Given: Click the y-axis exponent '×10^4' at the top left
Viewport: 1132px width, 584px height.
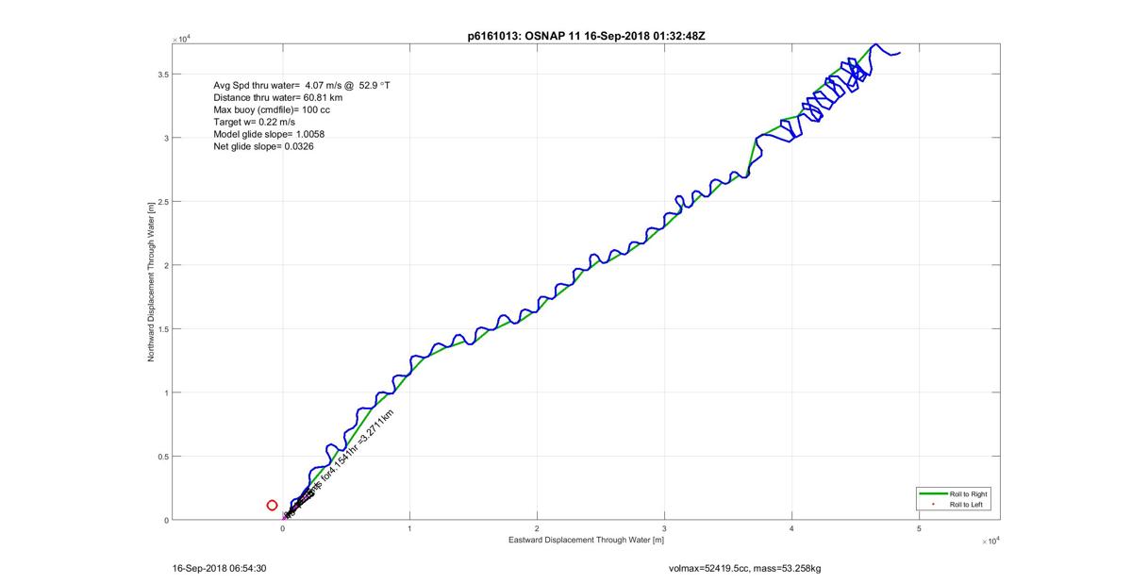Looking at the screenshot, I should tap(183, 39).
